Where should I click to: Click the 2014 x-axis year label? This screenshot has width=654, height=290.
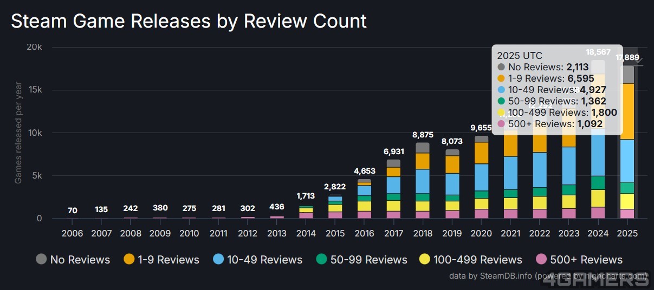click(x=306, y=233)
